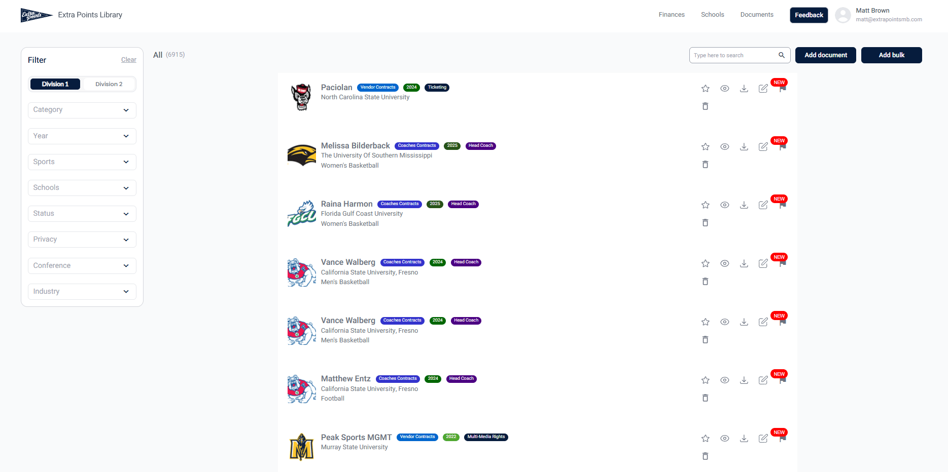Open the Year filter dropdown

(x=82, y=136)
